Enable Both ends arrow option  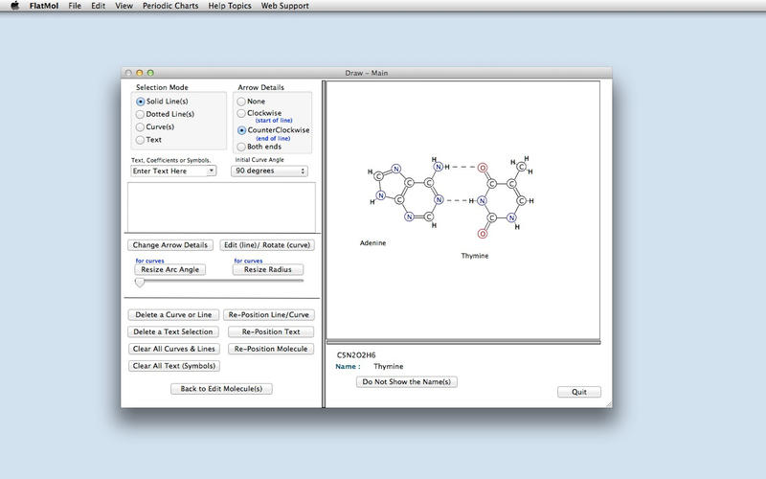(241, 147)
